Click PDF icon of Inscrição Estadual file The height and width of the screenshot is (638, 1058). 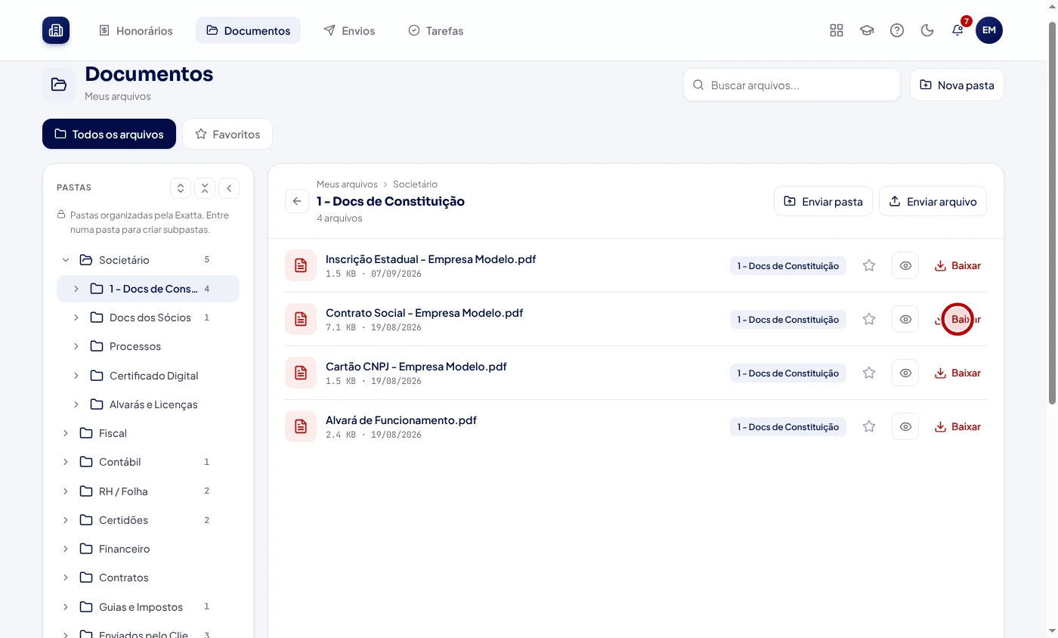[301, 265]
